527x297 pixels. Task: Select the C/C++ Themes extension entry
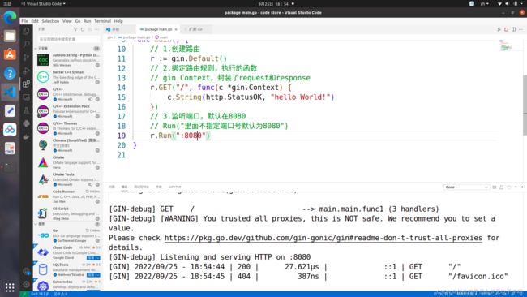click(68, 128)
